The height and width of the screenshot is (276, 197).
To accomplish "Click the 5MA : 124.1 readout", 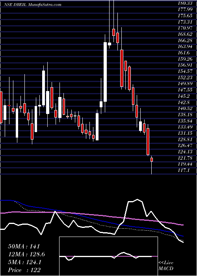I will tap(24, 262).
